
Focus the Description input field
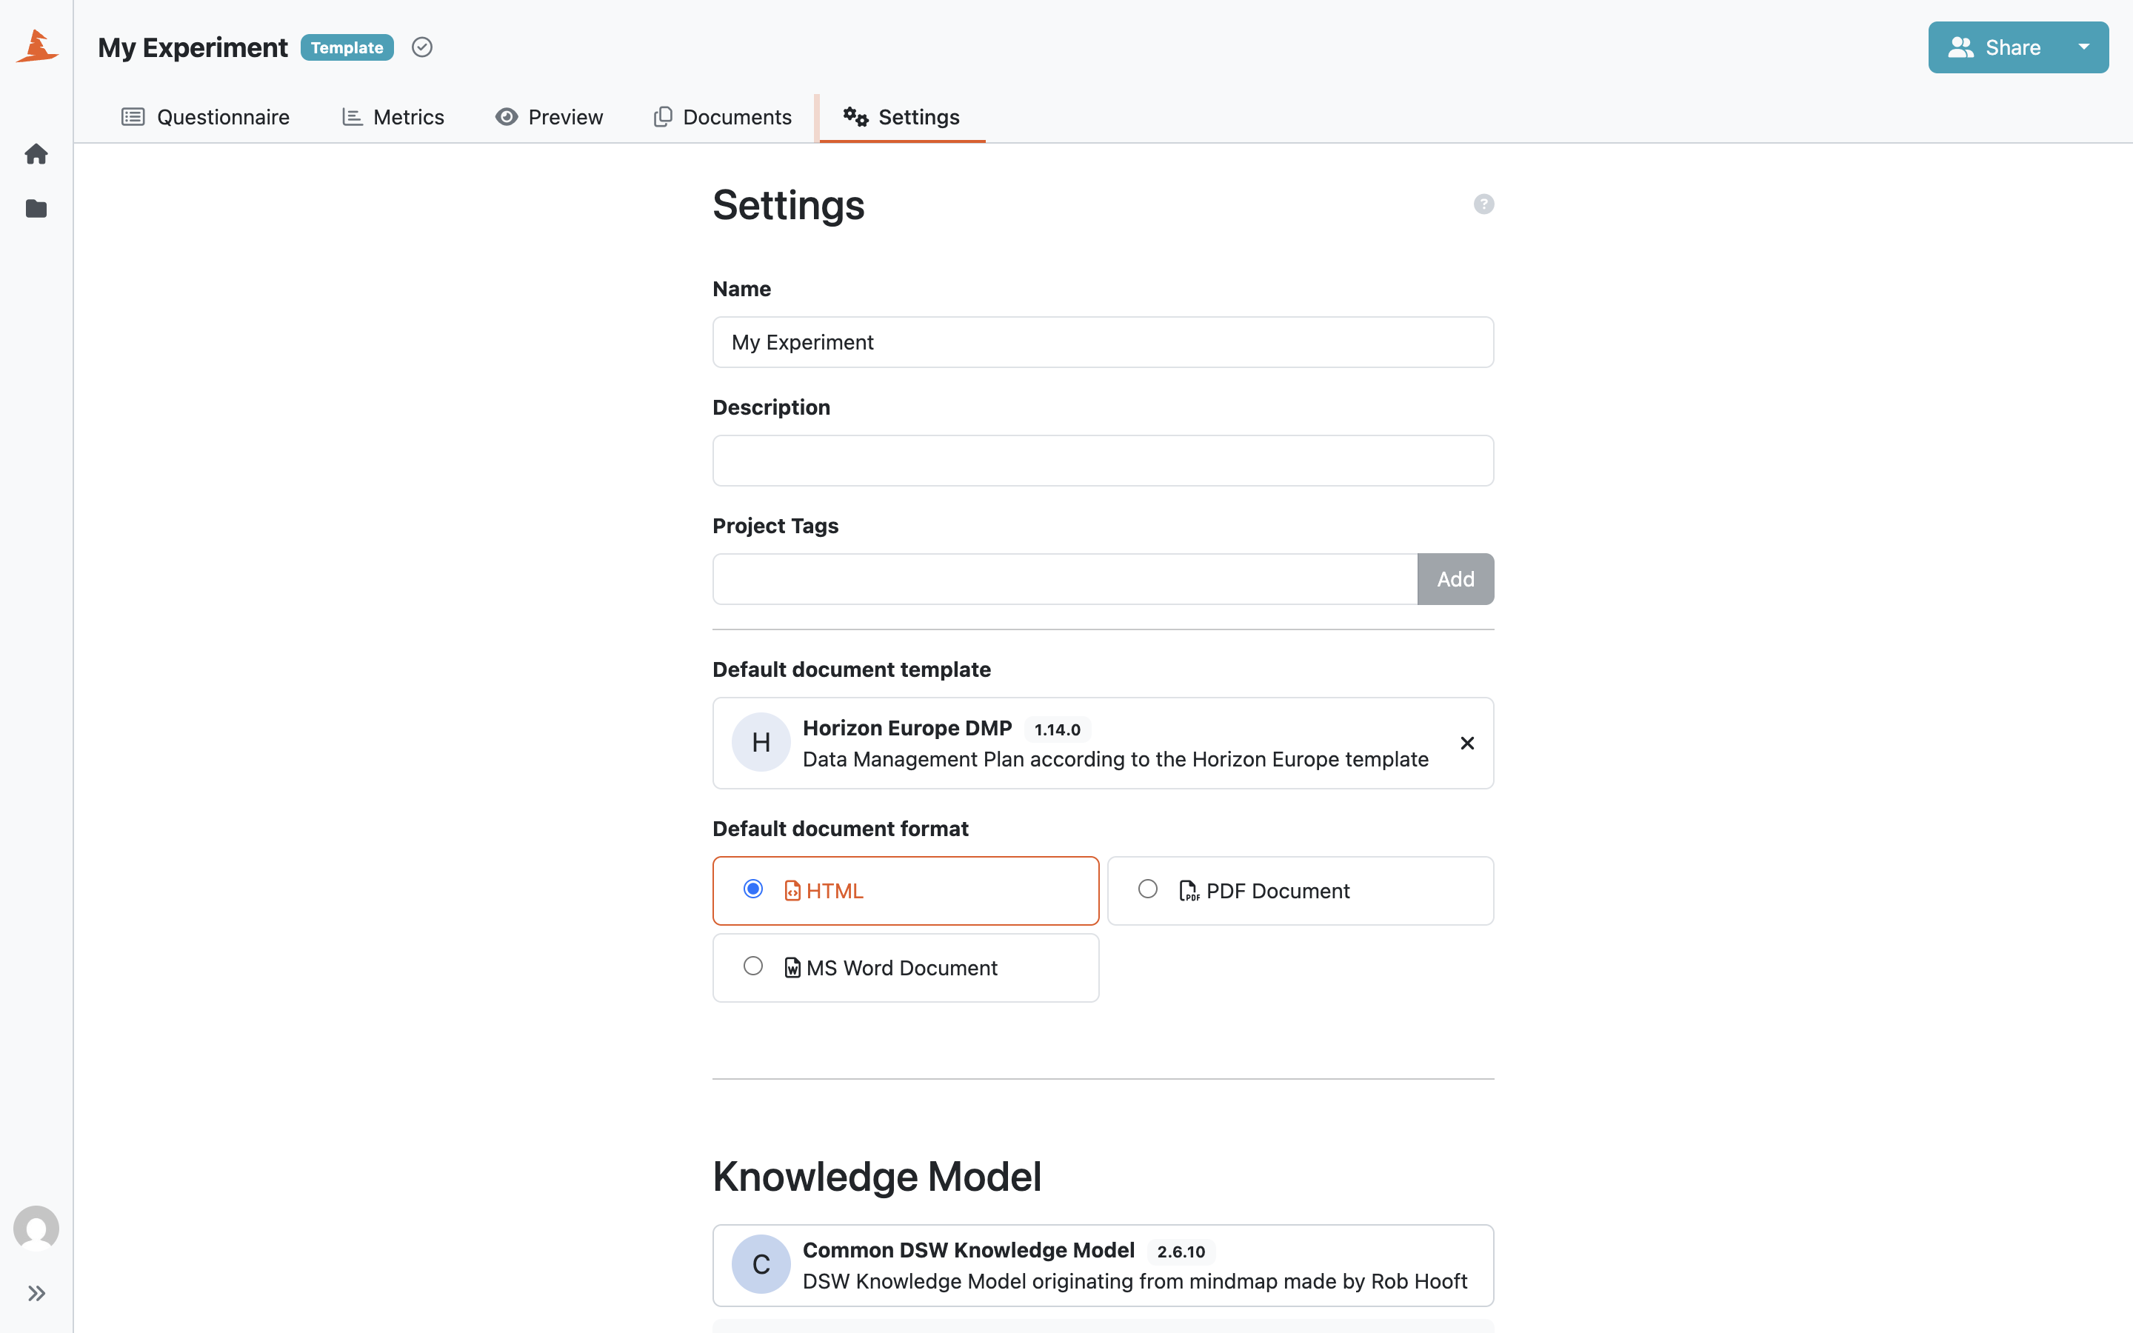[x=1103, y=460]
